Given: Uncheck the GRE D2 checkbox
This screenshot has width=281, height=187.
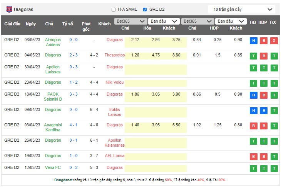Looking at the screenshot, I should pyautogui.click(x=145, y=10).
